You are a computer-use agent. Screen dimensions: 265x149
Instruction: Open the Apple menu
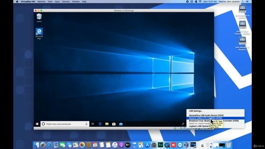point(17,2)
